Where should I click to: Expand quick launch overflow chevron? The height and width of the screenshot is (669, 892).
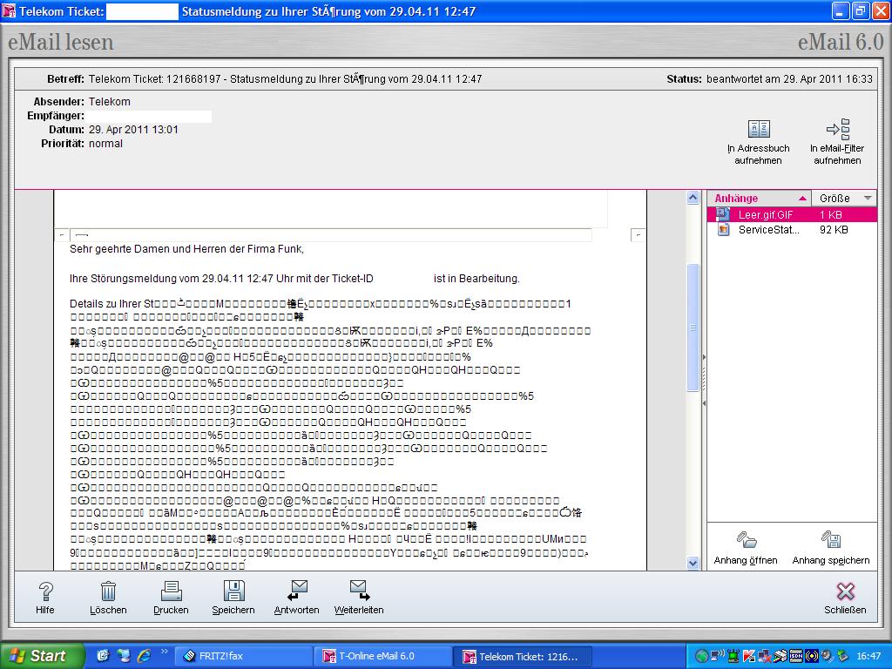(x=165, y=652)
